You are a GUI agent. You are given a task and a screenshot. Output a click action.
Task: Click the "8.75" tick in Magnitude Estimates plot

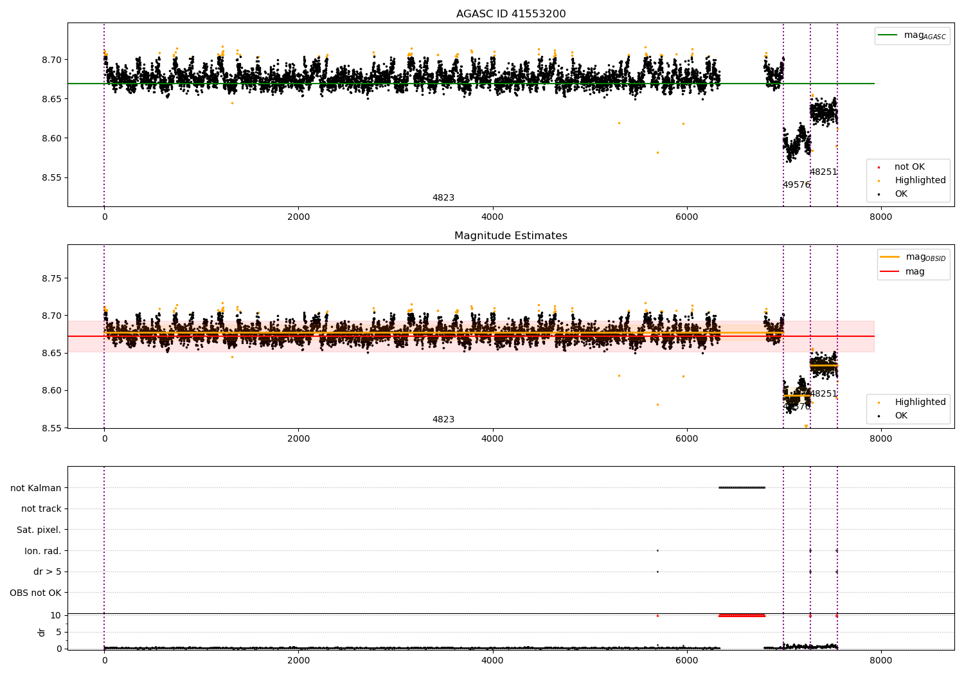51,278
